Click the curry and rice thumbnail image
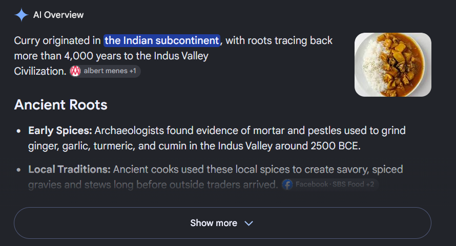This screenshot has height=246, width=456. point(393,64)
